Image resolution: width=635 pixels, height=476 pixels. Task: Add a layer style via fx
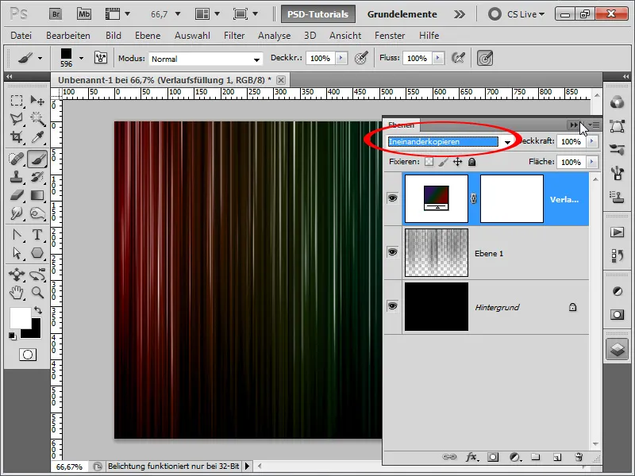point(471,457)
